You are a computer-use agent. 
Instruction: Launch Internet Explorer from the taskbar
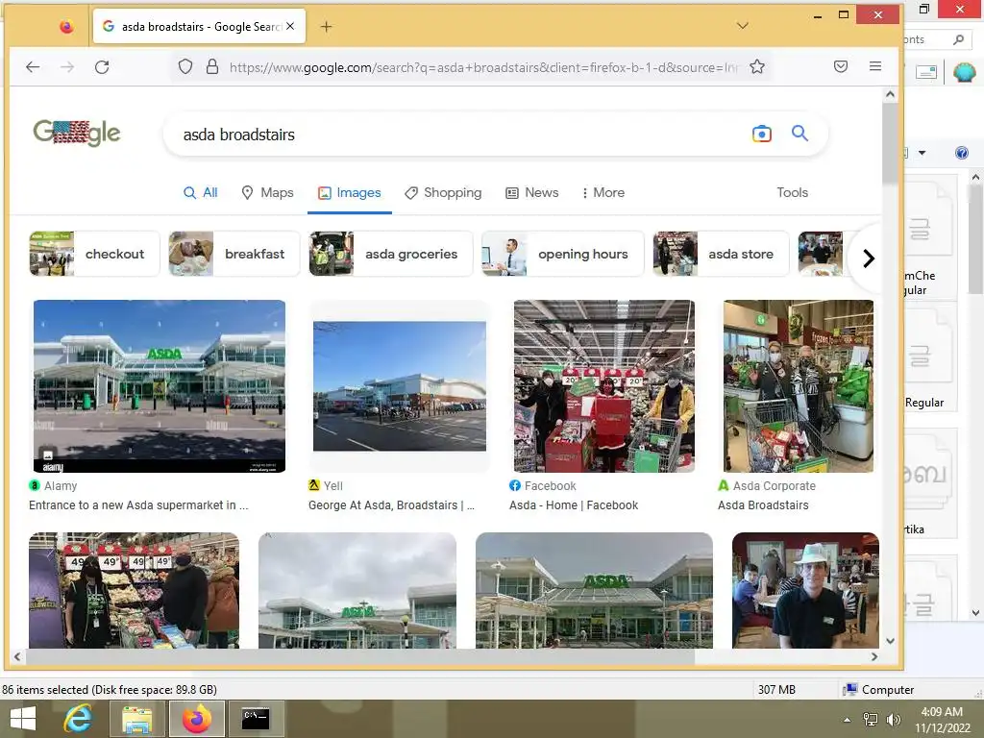pos(78,719)
